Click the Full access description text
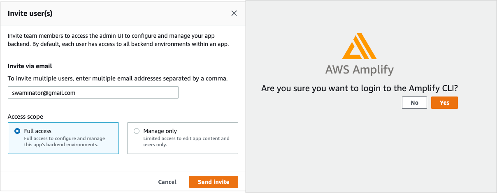The image size is (497, 193). point(65,142)
